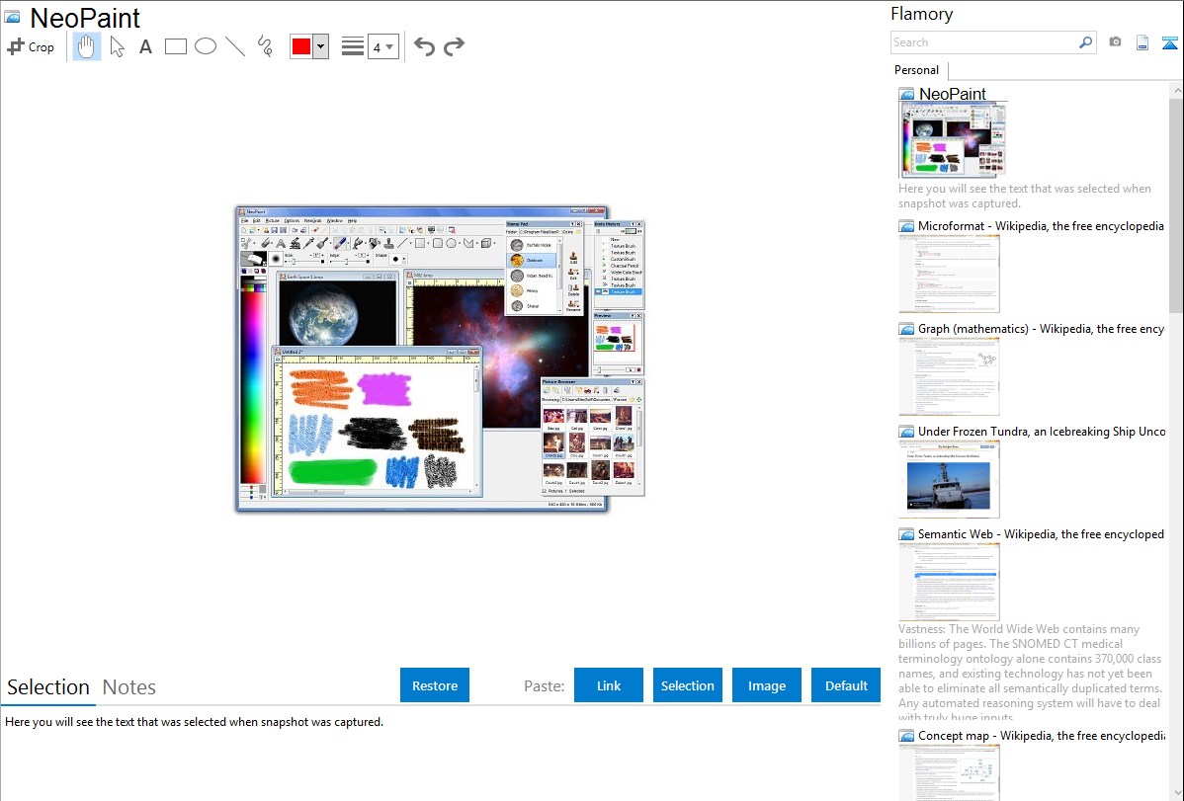Open Under Frozen Tundra snapshot thumbnail
This screenshot has height=801, width=1184.
tap(949, 479)
